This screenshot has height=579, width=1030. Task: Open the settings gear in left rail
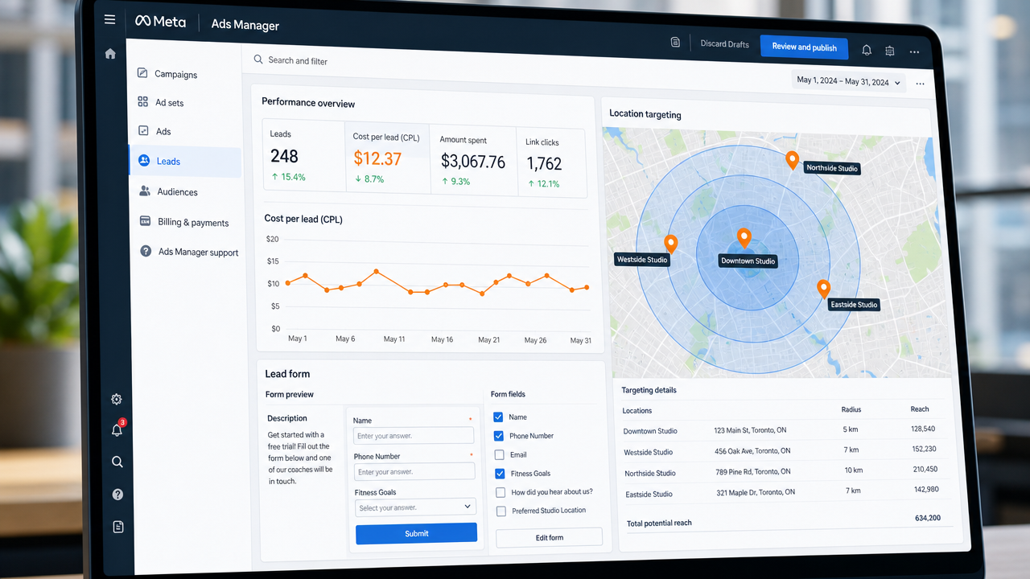pos(117,400)
